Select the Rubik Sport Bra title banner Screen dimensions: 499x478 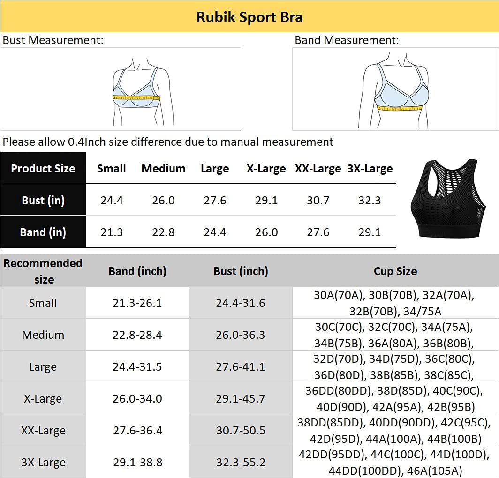tap(249, 17)
